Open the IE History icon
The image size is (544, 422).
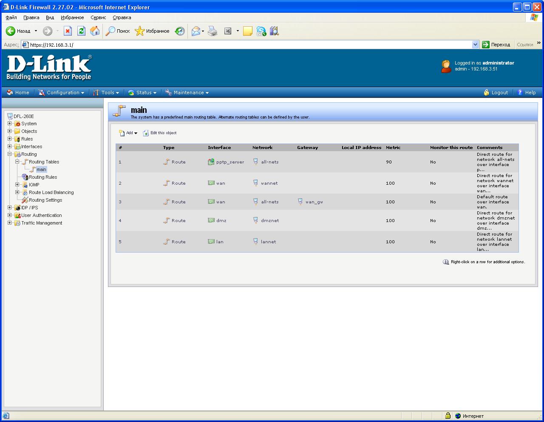180,31
